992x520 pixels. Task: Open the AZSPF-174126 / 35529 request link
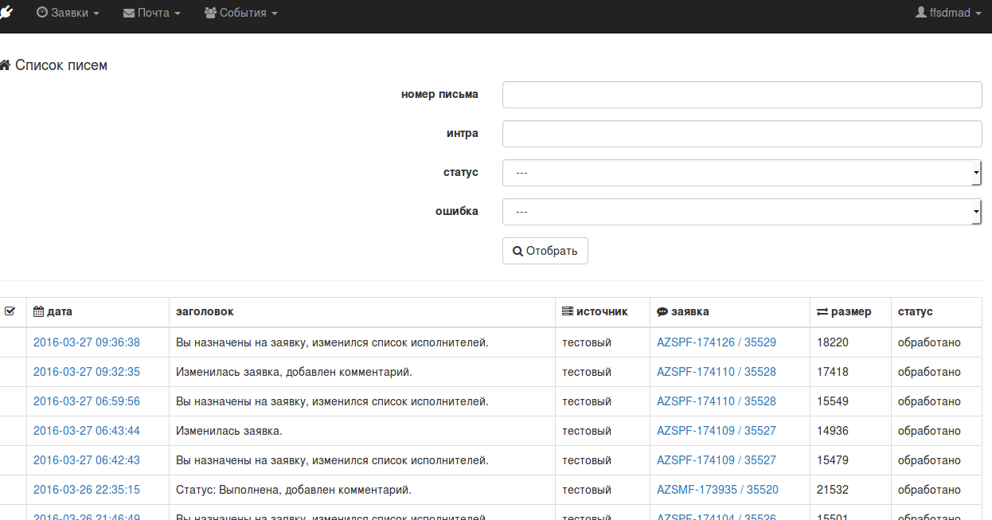pyautogui.click(x=716, y=342)
